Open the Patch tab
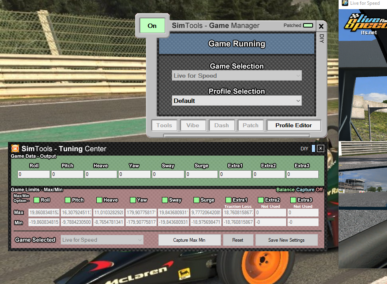 point(251,125)
